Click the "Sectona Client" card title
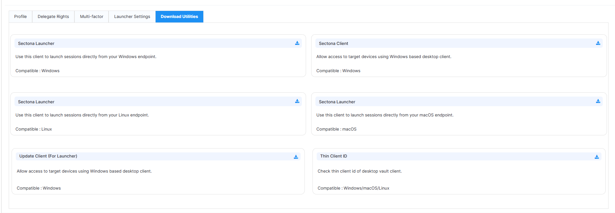615x213 pixels. coord(333,44)
